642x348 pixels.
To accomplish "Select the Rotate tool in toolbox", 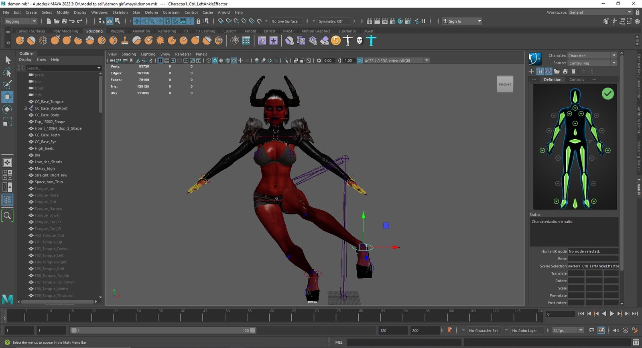I will pyautogui.click(x=7, y=109).
